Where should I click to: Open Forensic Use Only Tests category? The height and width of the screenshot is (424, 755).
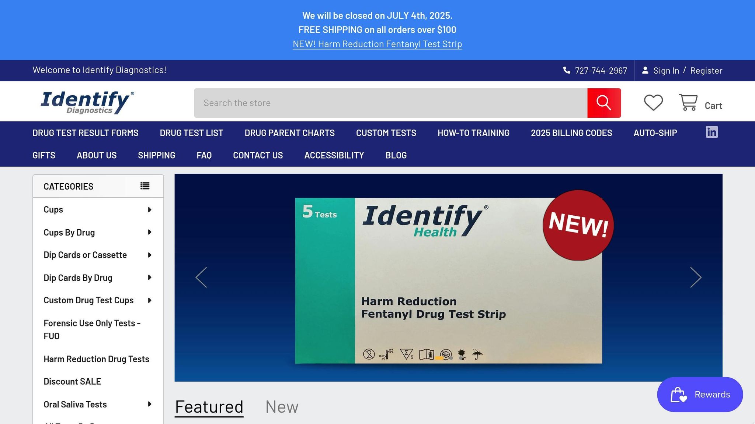92,329
